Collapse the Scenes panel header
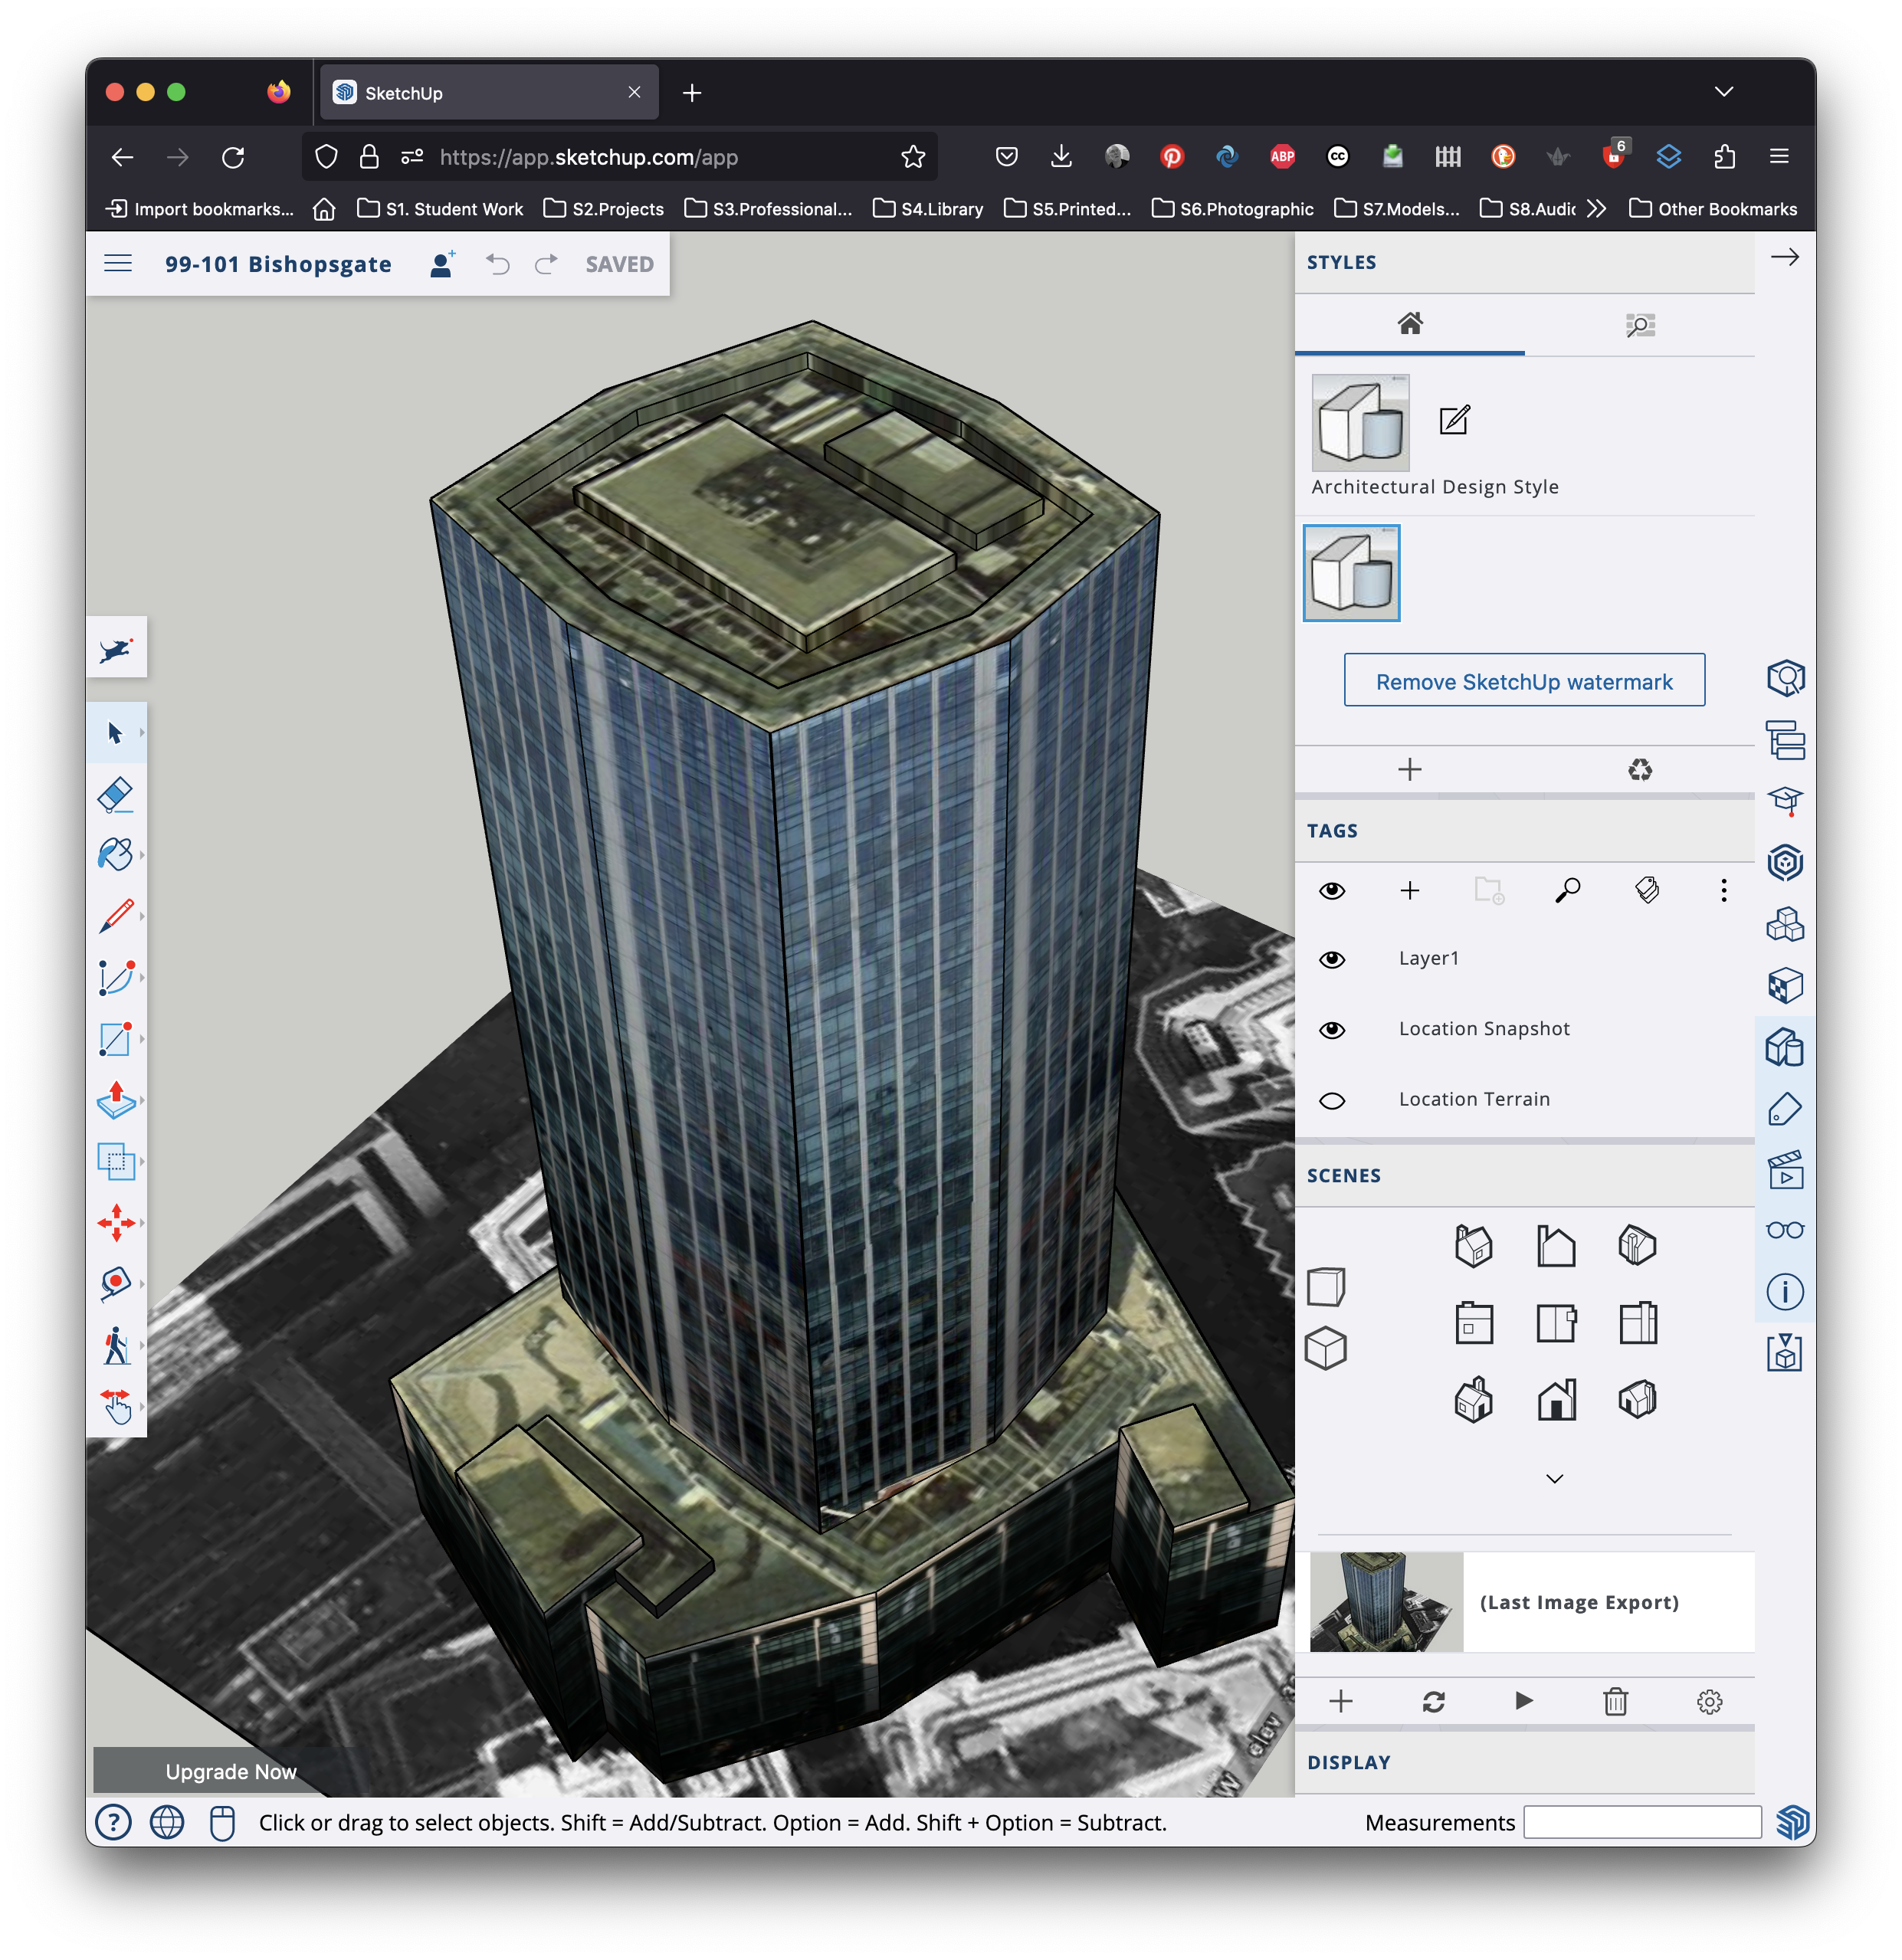Image resolution: width=1902 pixels, height=1960 pixels. [1524, 1176]
